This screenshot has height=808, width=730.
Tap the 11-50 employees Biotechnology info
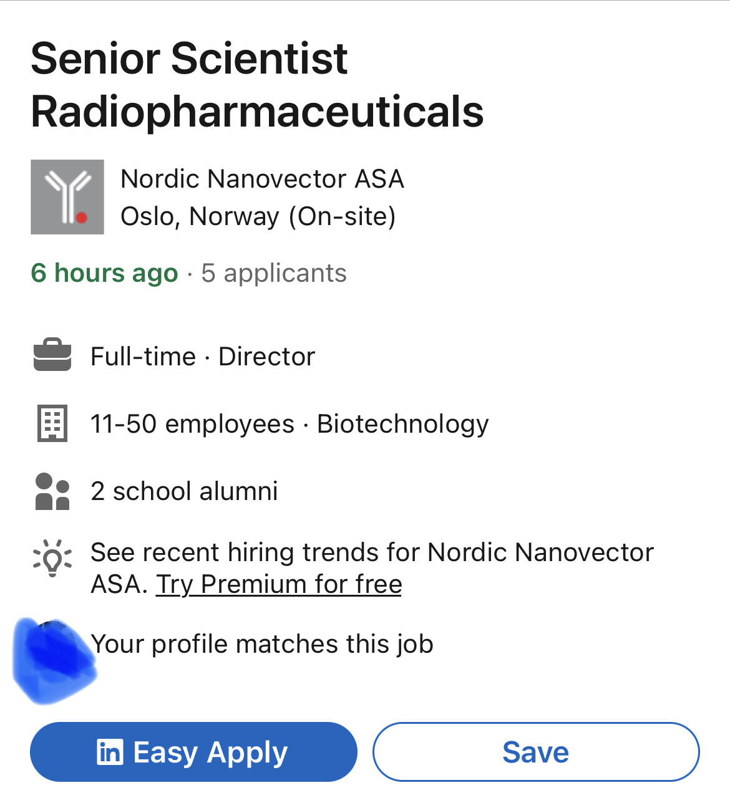coord(290,424)
